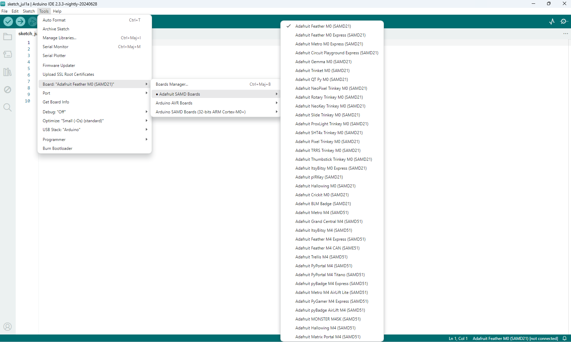The width and height of the screenshot is (571, 342).
Task: Click the Ln 1, Col 1 cursor position
Action: 458,339
